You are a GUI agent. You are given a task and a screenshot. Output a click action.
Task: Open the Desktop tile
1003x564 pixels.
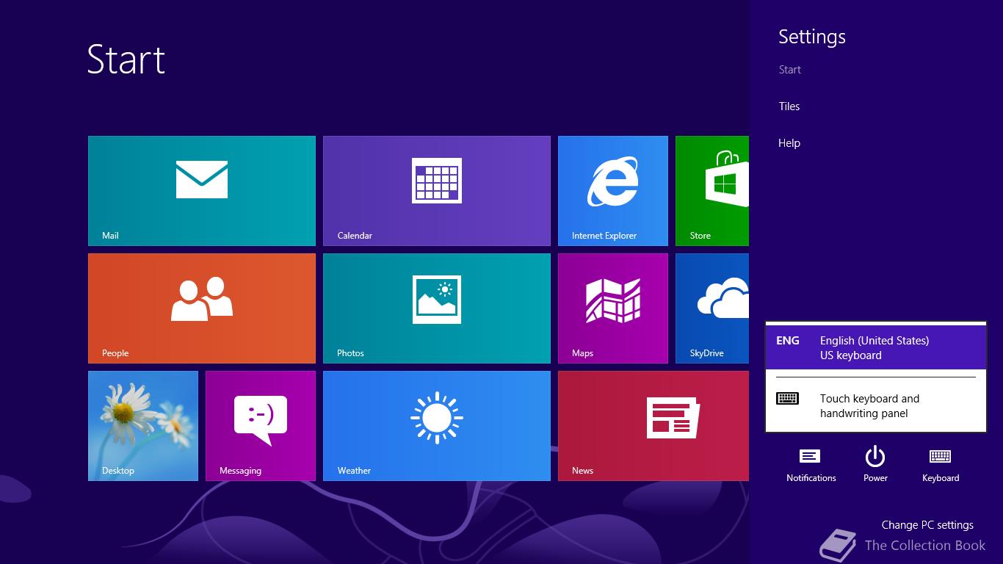[x=143, y=426]
